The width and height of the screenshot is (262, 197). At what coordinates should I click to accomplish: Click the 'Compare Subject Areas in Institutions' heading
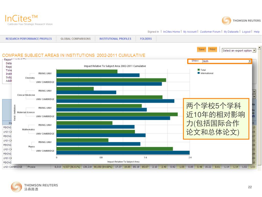74,55
